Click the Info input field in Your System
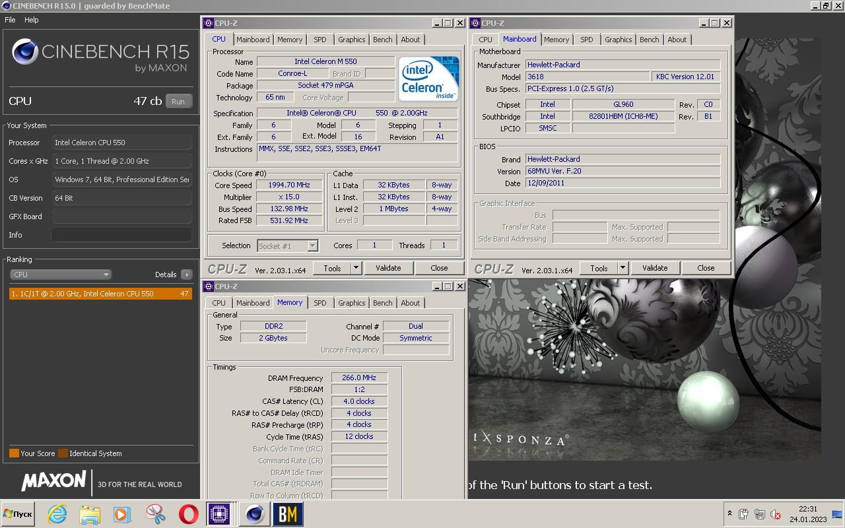 pos(122,235)
